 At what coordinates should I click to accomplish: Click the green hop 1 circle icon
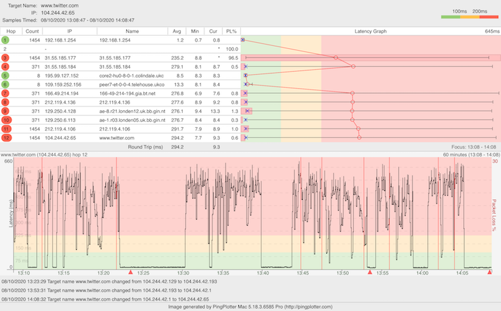click(5, 40)
